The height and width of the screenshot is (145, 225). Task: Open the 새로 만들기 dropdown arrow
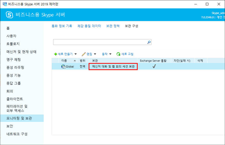[76, 54]
